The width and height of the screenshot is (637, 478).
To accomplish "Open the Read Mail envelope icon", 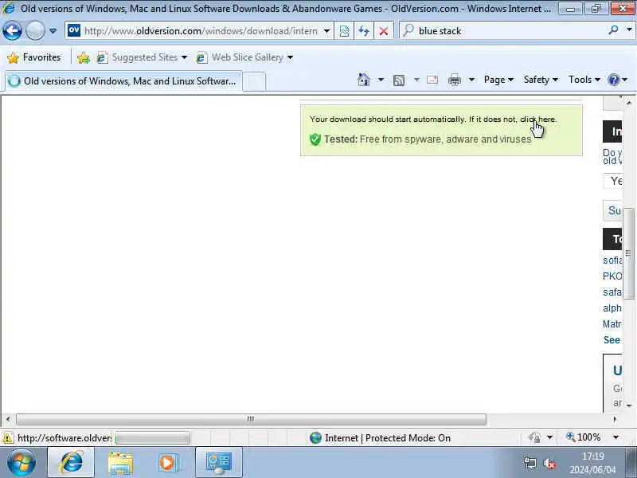I will pyautogui.click(x=432, y=80).
